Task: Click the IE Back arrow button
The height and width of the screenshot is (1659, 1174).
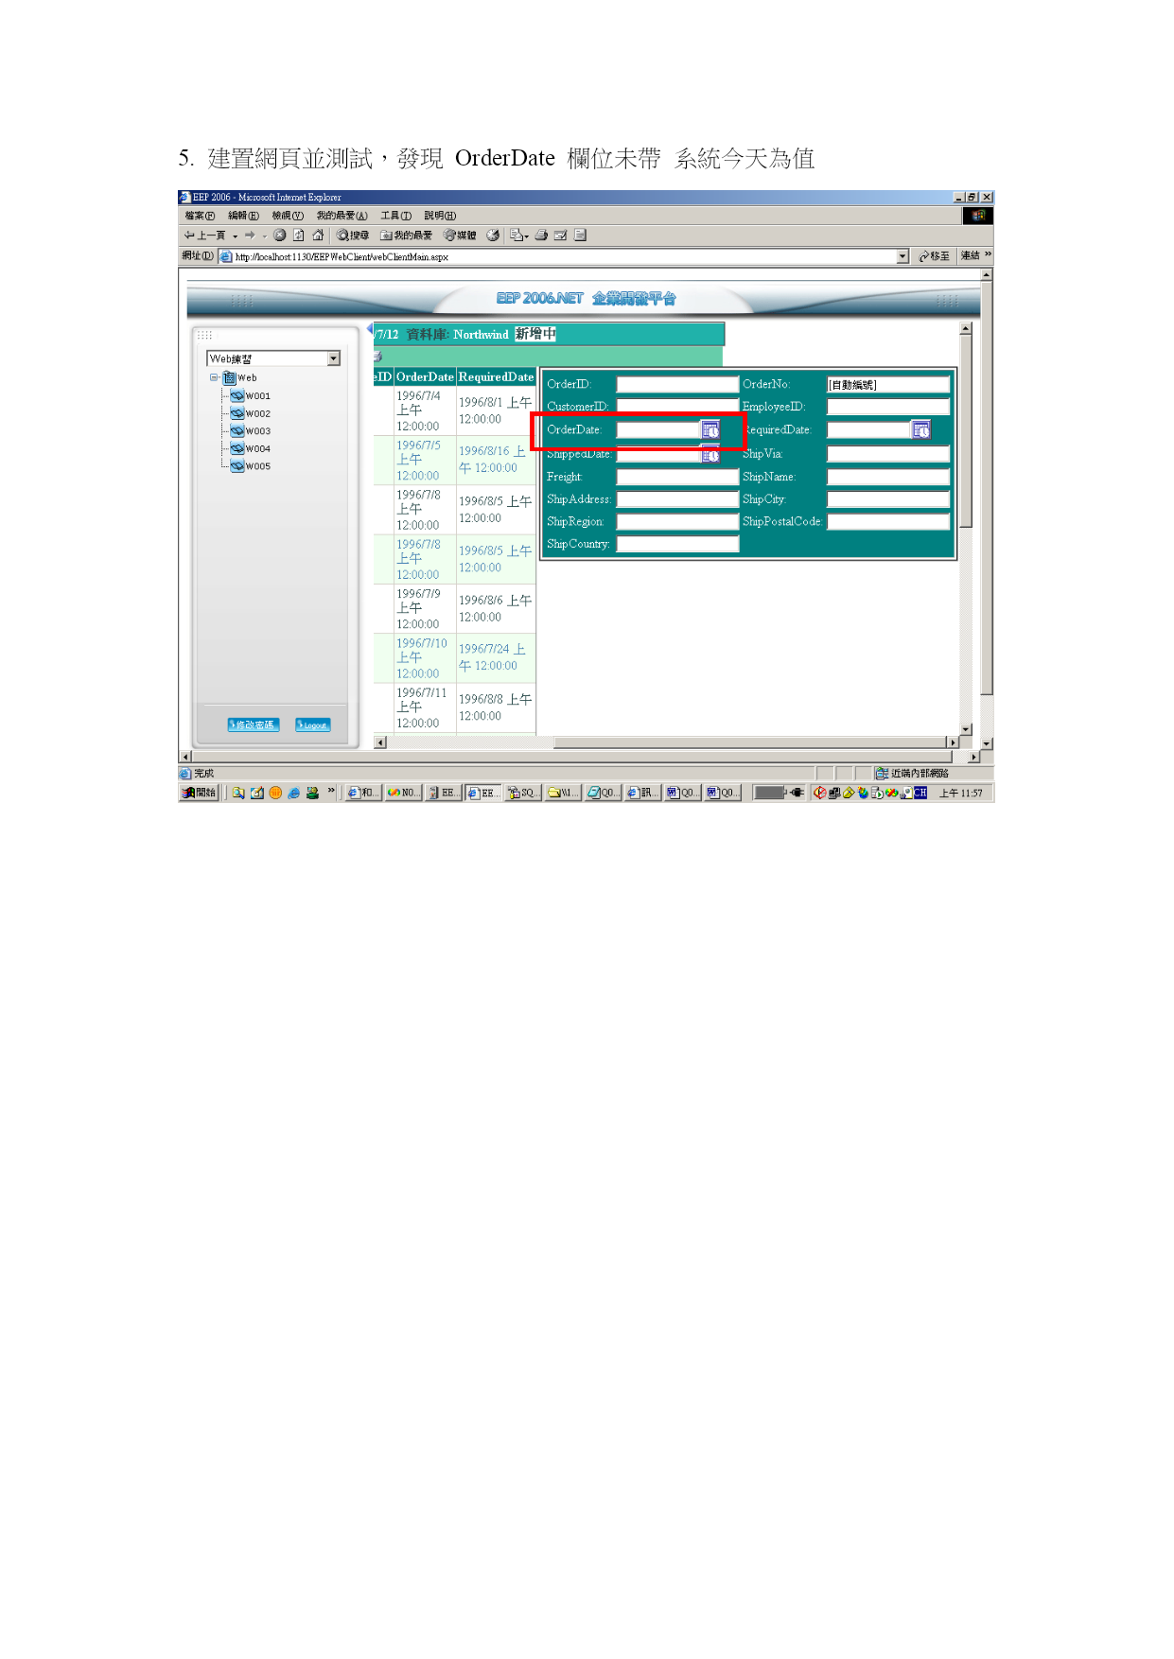Action: 205,236
